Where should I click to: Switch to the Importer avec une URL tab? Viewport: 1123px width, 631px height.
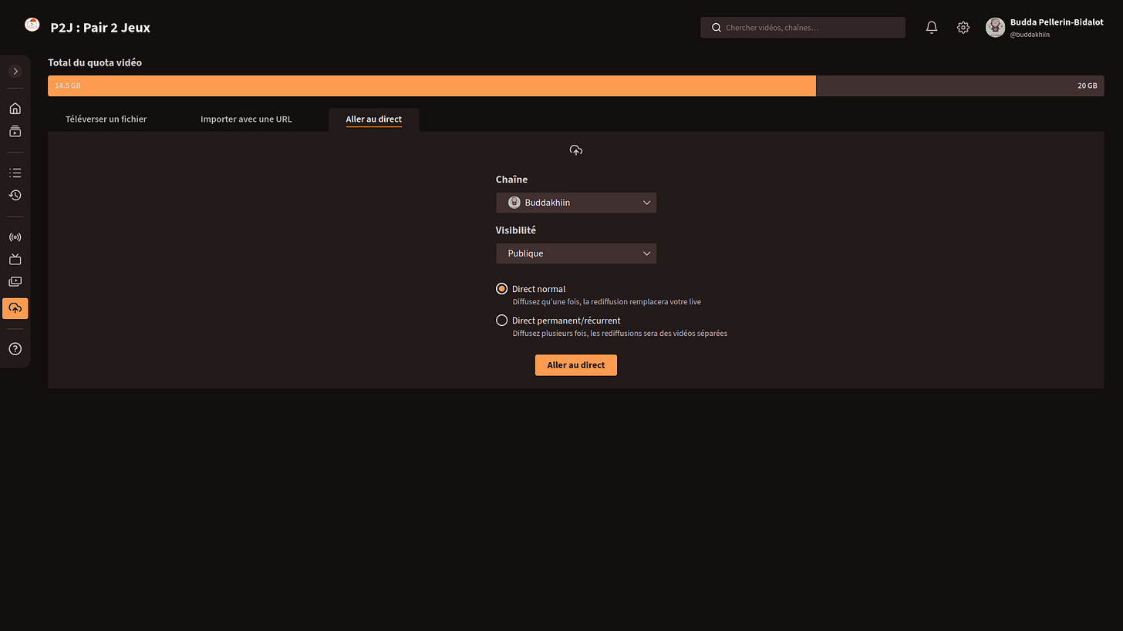(246, 119)
